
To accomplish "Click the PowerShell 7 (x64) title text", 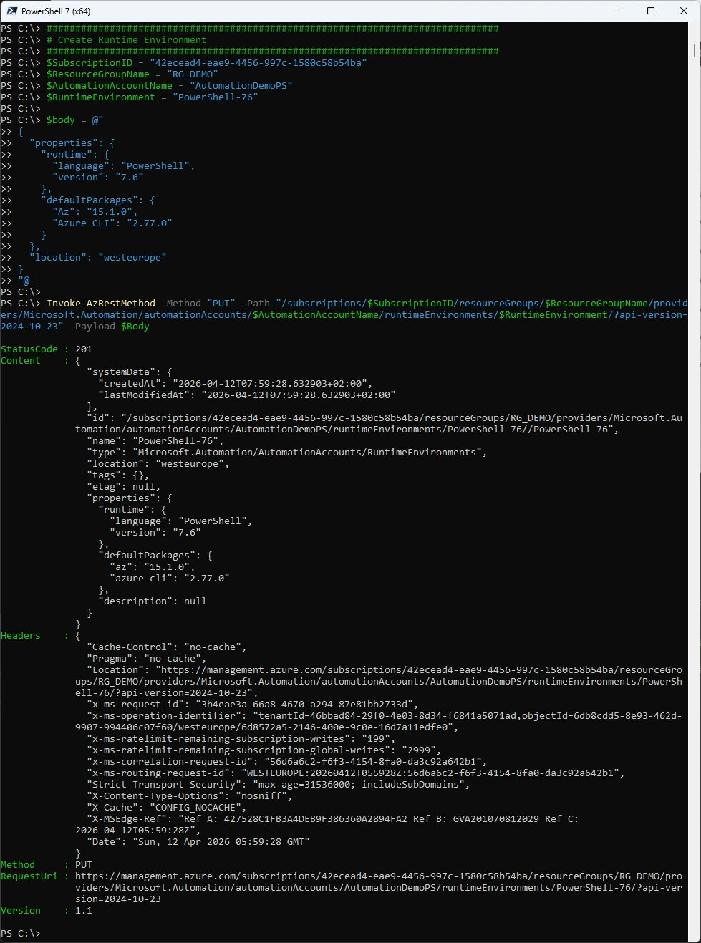I will click(56, 11).
